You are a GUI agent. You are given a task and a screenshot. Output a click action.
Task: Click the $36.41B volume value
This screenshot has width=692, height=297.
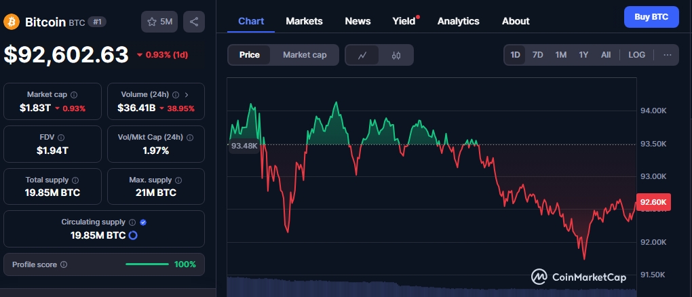click(136, 108)
